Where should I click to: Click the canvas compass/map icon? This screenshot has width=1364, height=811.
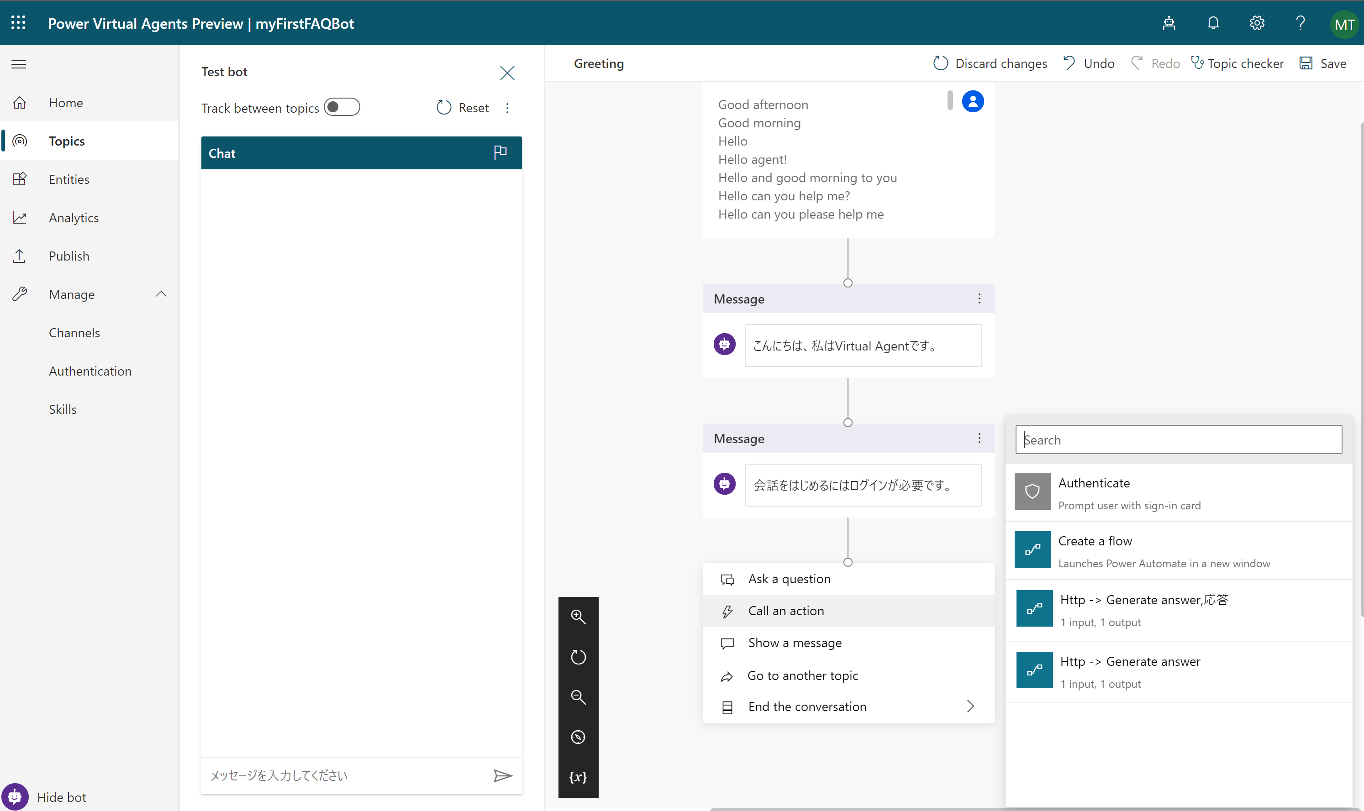click(578, 737)
